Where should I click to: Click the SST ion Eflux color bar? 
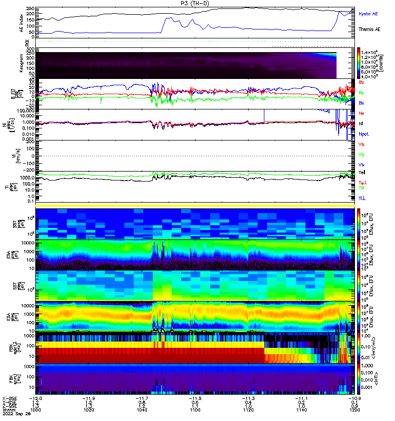click(359, 223)
